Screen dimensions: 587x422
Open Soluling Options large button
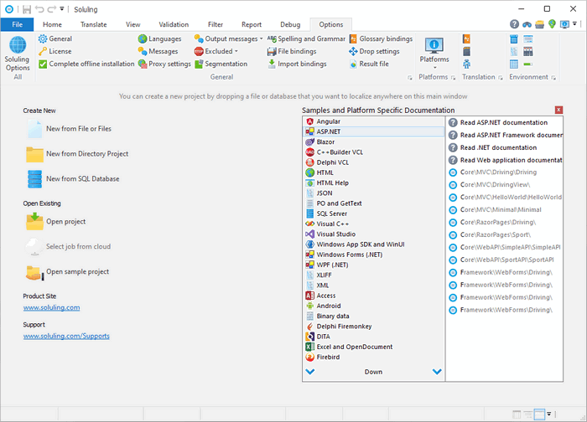point(17,52)
